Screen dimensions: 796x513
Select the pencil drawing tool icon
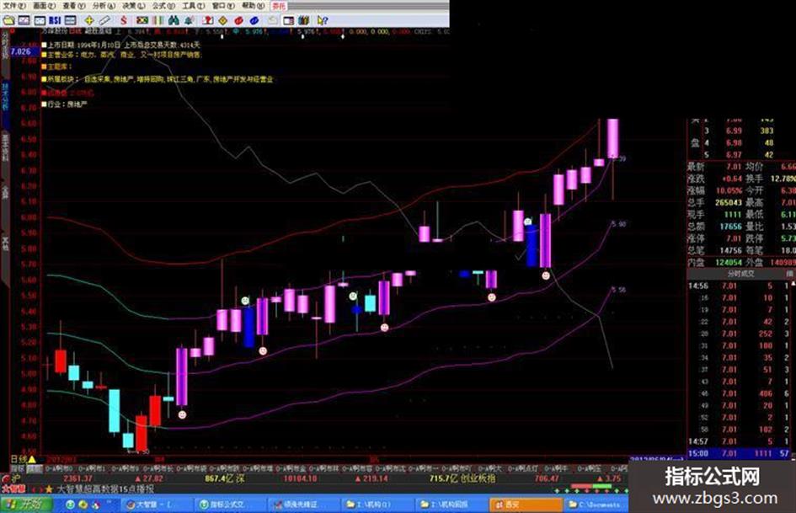[104, 20]
